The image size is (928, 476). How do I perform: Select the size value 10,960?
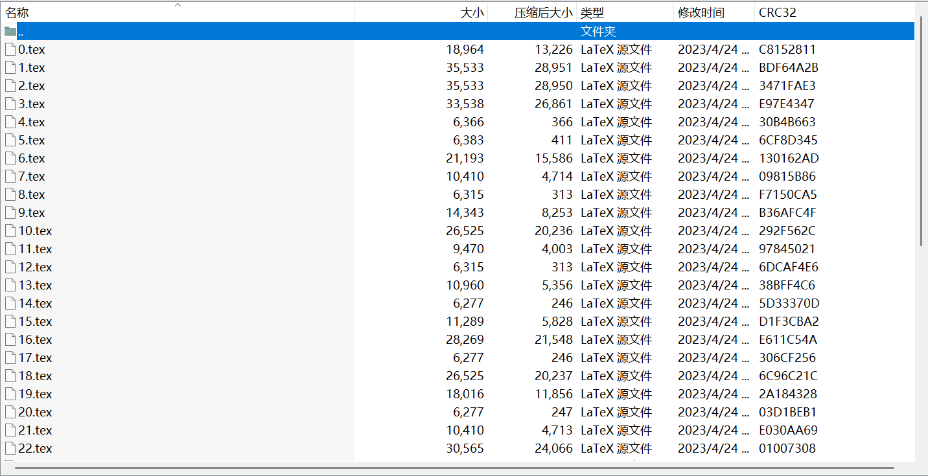tap(465, 285)
